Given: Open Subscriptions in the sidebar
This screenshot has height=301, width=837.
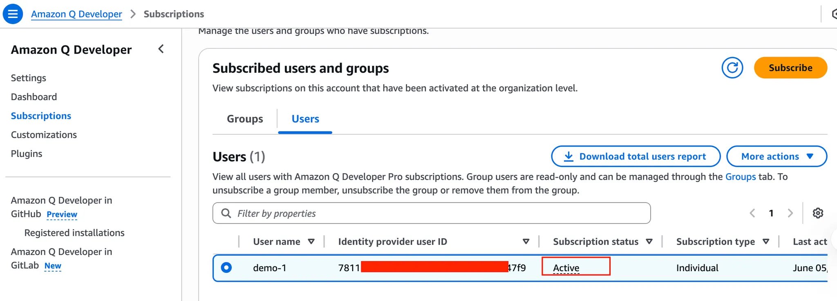Looking at the screenshot, I should coord(41,116).
